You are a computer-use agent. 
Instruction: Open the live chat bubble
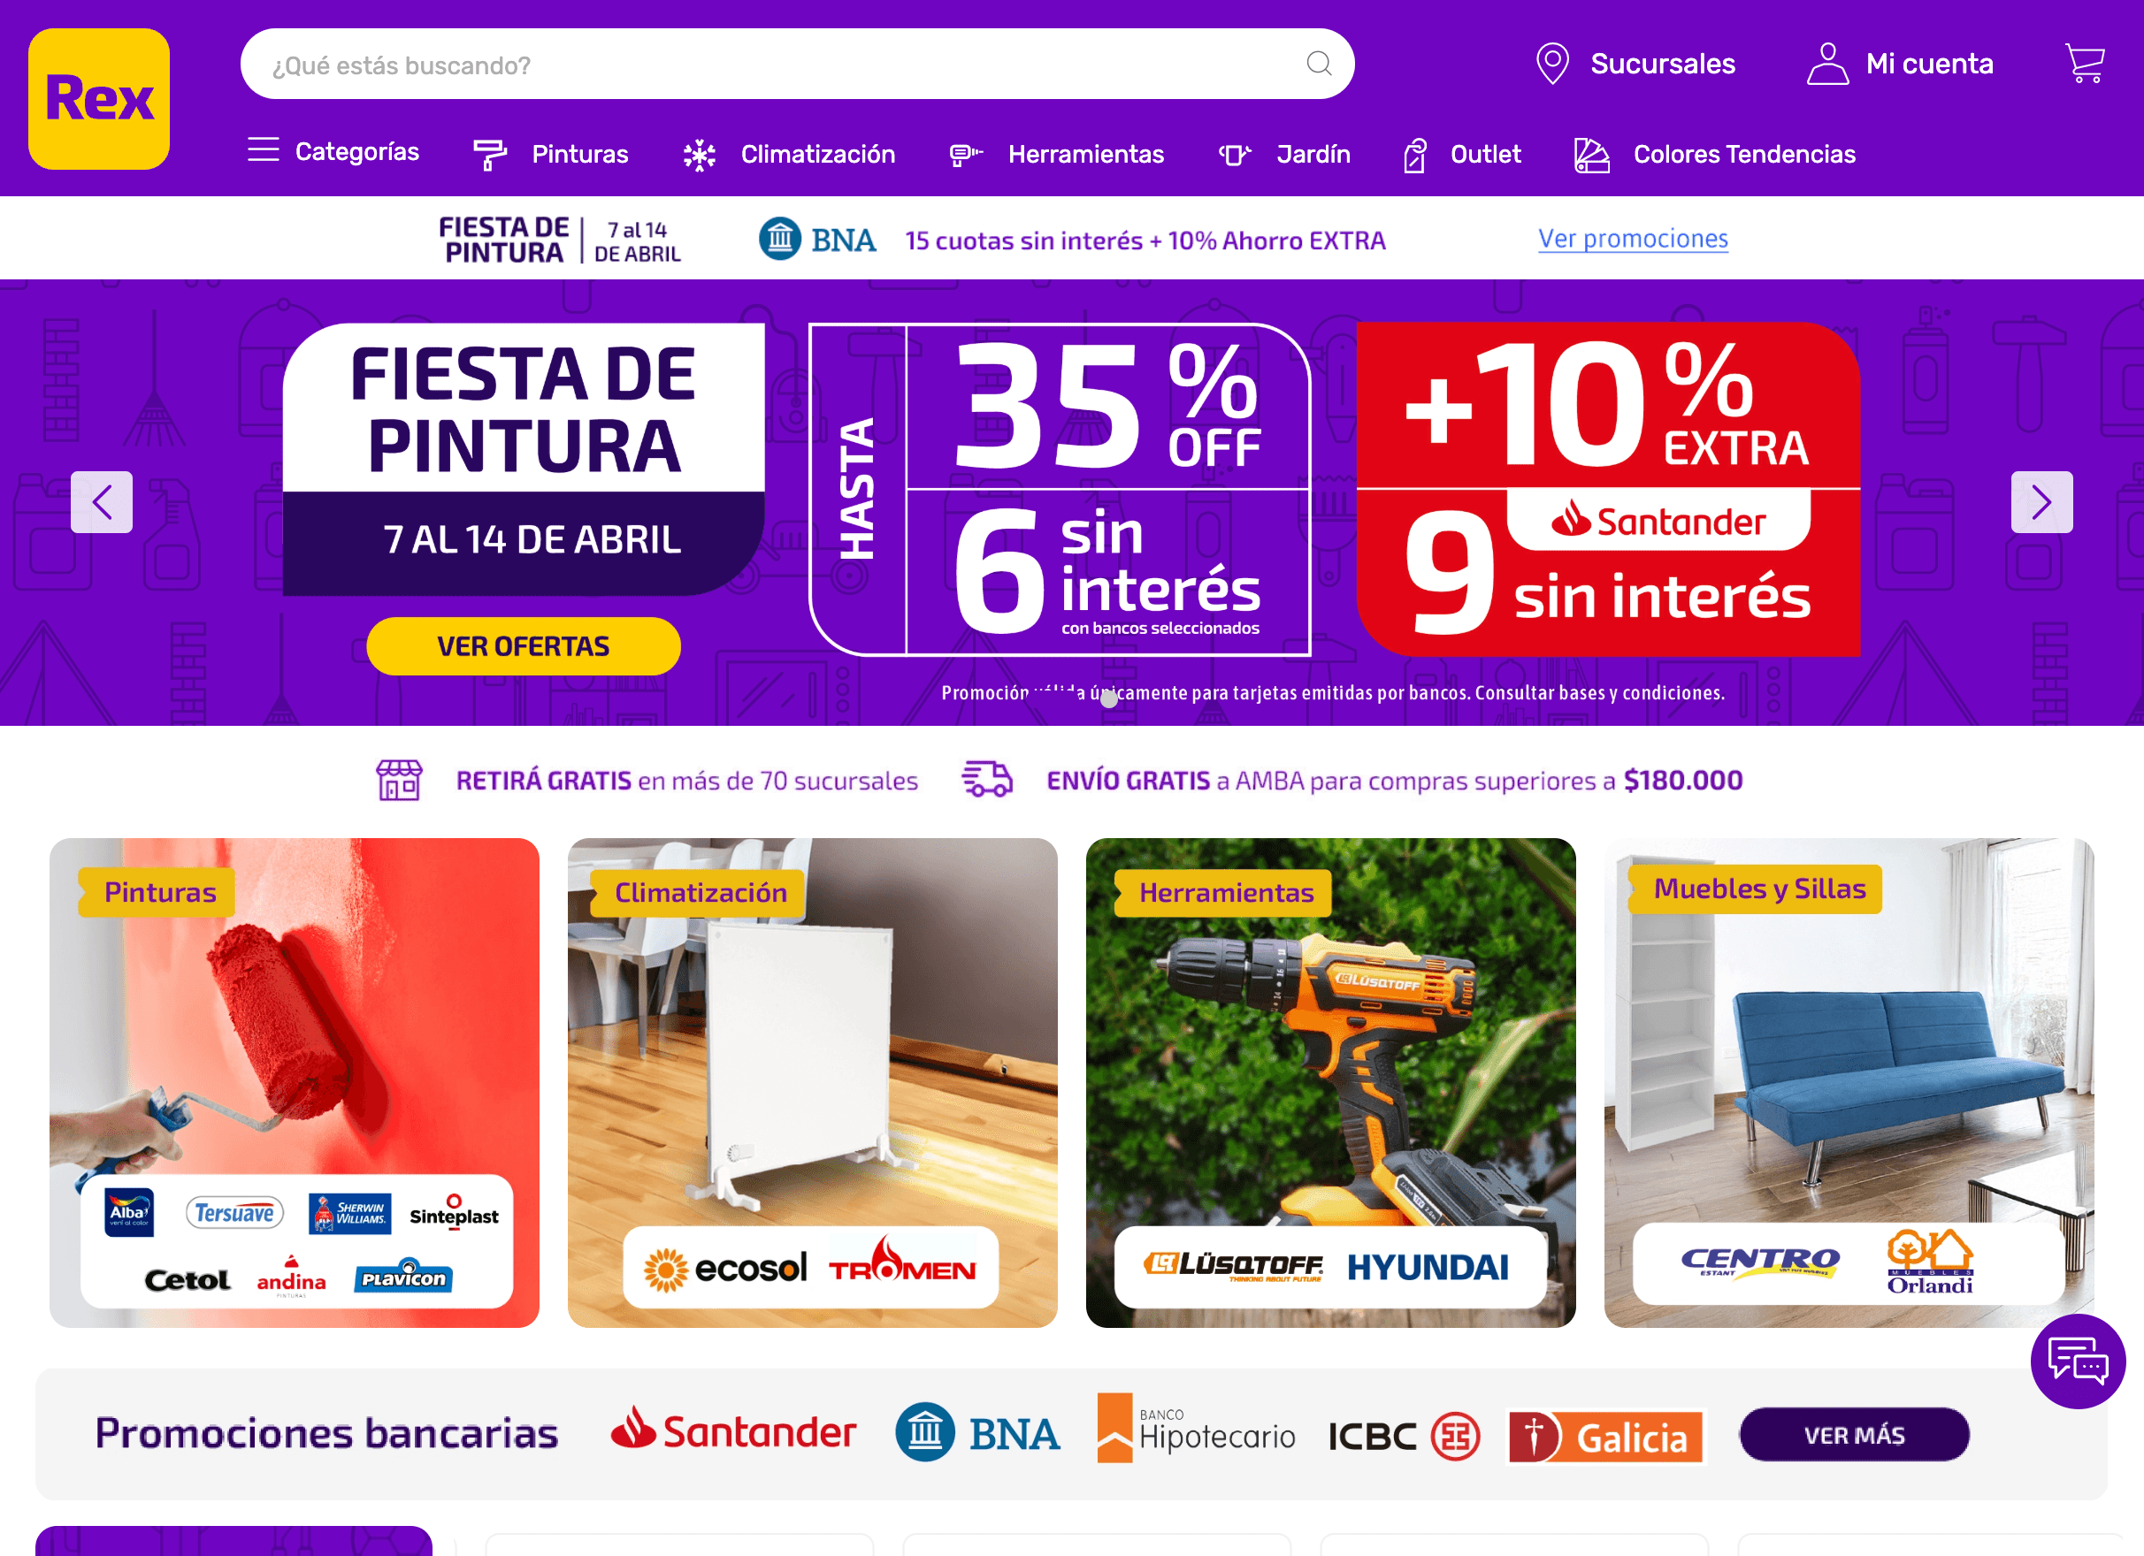coord(2078,1361)
